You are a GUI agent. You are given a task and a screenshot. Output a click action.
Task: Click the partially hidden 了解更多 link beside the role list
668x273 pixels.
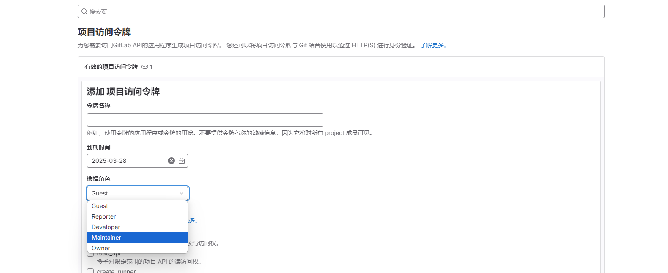pos(193,220)
